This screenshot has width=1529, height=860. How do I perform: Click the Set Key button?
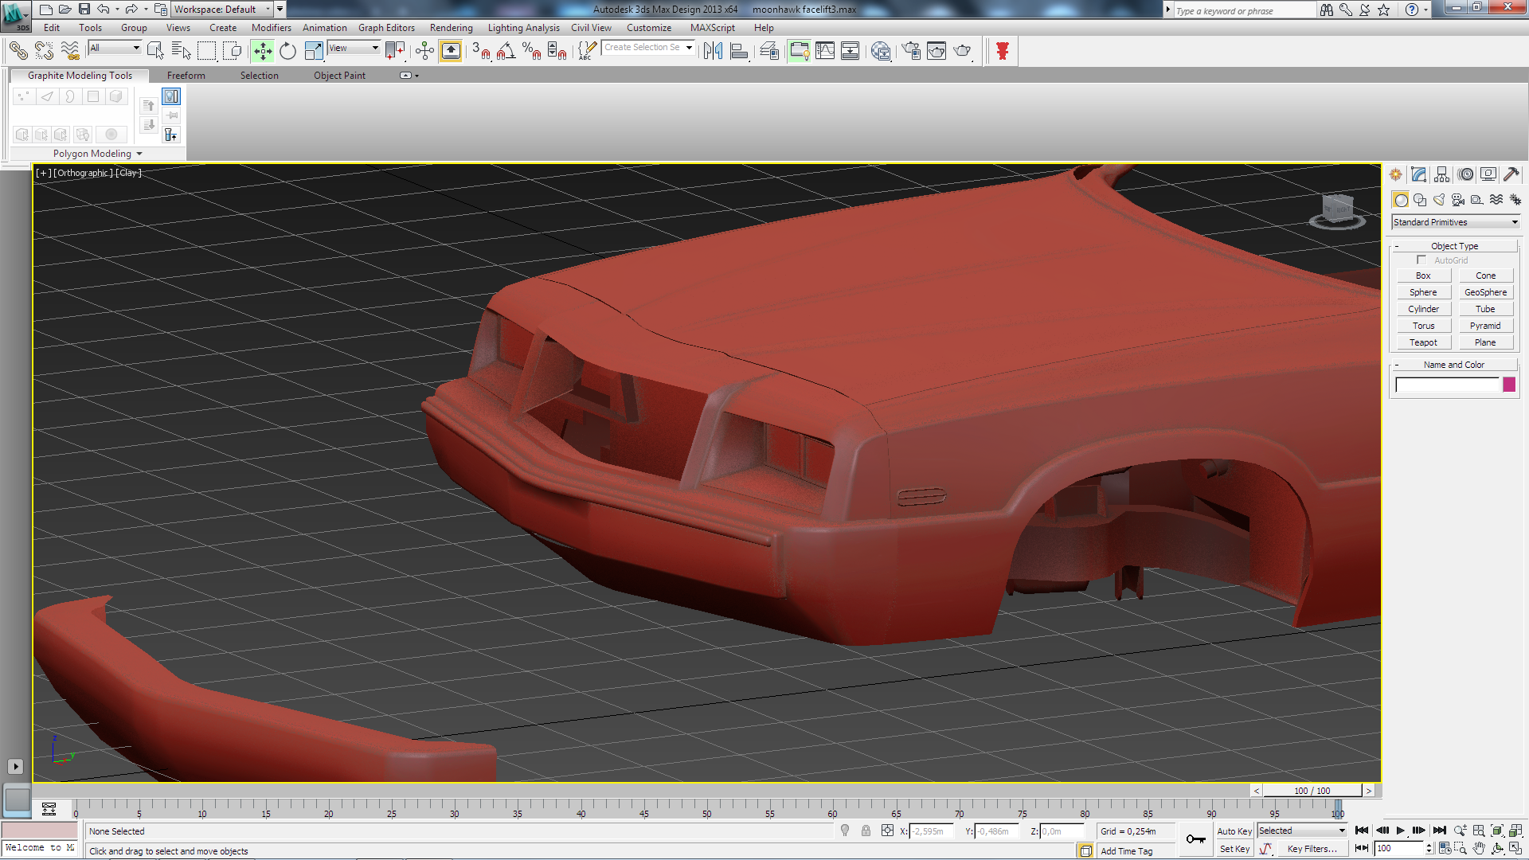[1234, 849]
